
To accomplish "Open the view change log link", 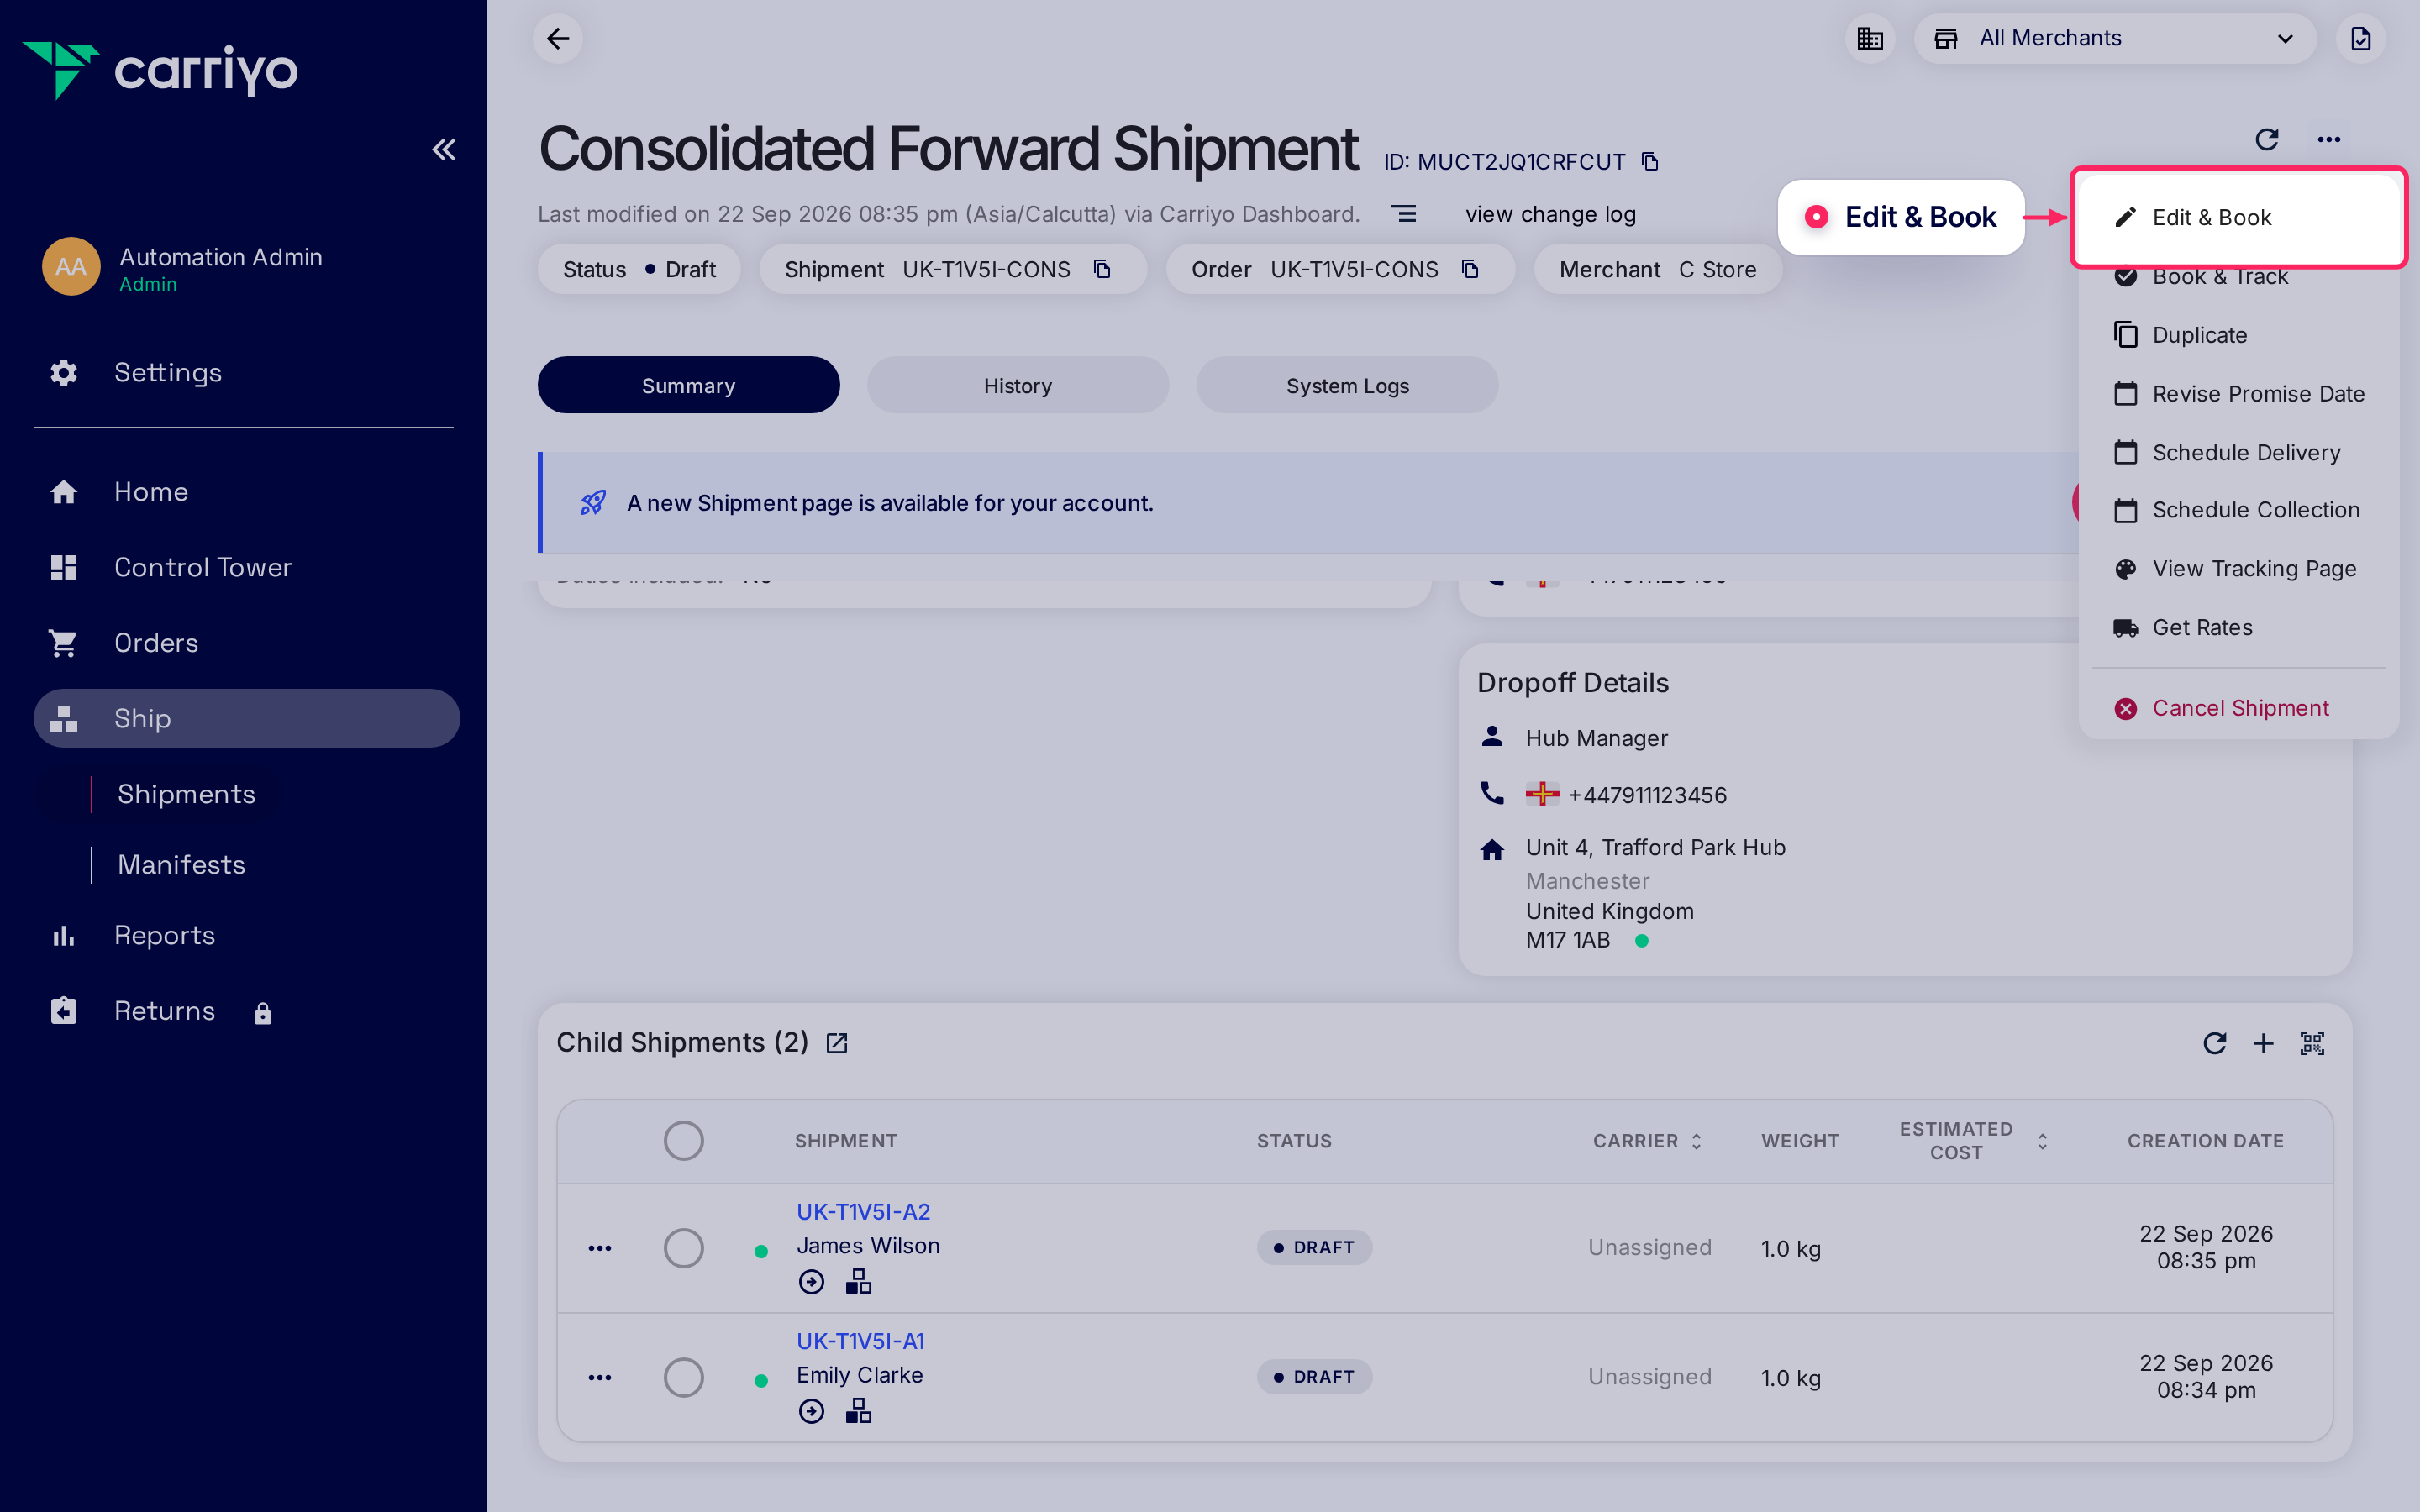I will coord(1550,214).
